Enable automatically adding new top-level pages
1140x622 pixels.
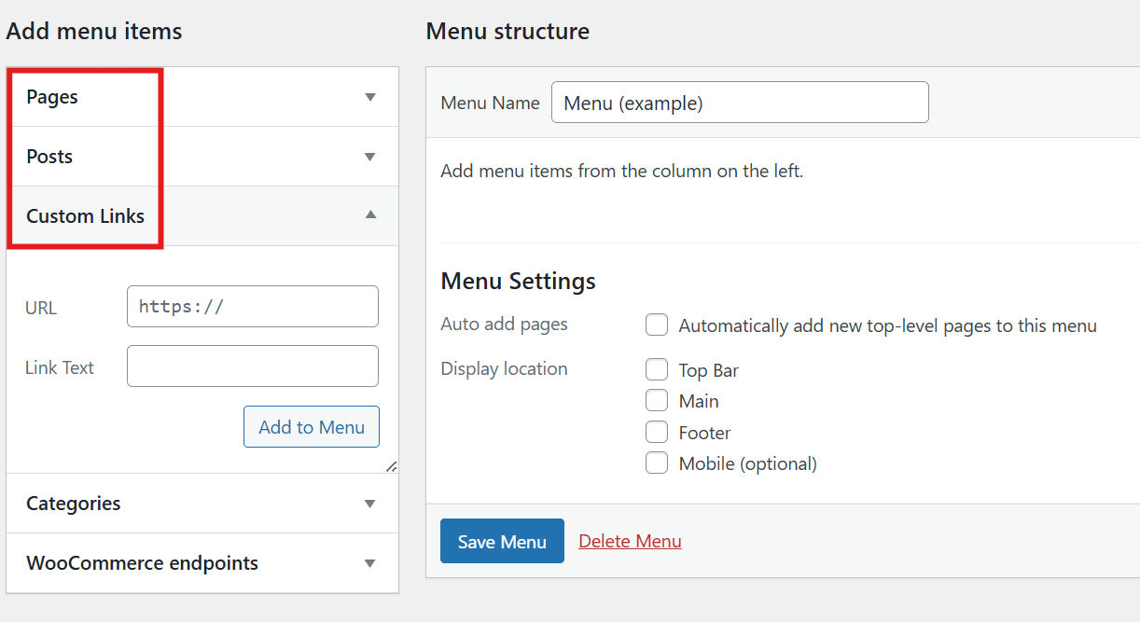coord(657,325)
